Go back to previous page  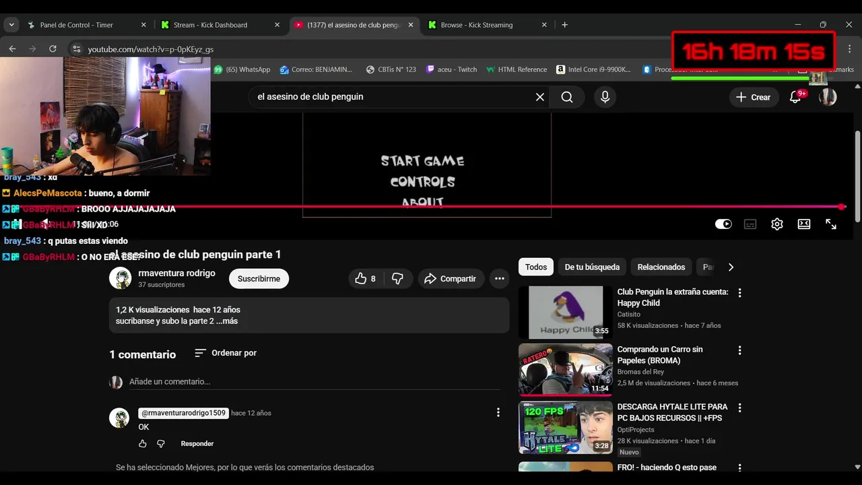12,48
